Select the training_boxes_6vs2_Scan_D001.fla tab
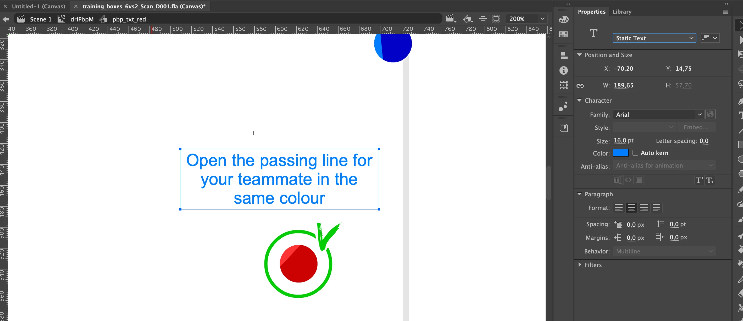Screen dimensions: 743x321 144,6
